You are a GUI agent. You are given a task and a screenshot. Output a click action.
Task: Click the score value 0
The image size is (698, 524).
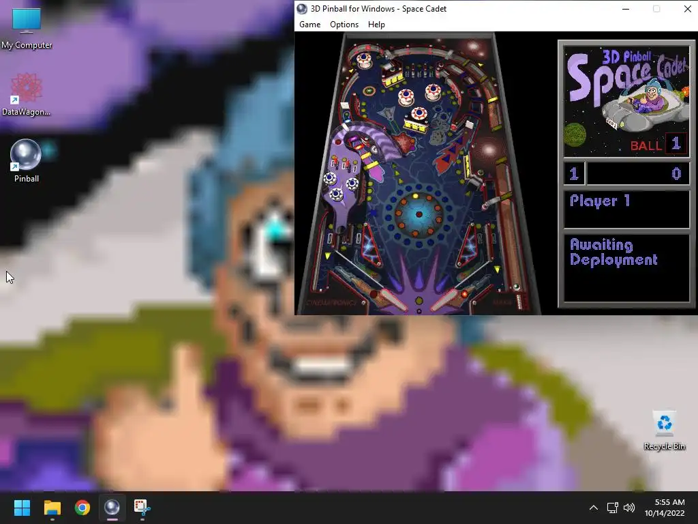point(676,173)
